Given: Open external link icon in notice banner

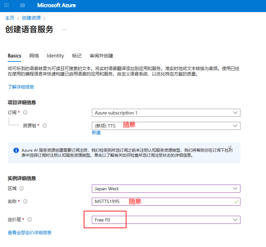Looking at the screenshot, I should 230,147.
